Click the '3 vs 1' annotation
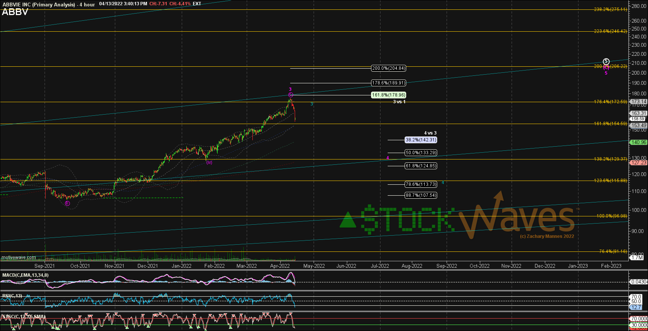The width and height of the screenshot is (648, 331). [399, 102]
